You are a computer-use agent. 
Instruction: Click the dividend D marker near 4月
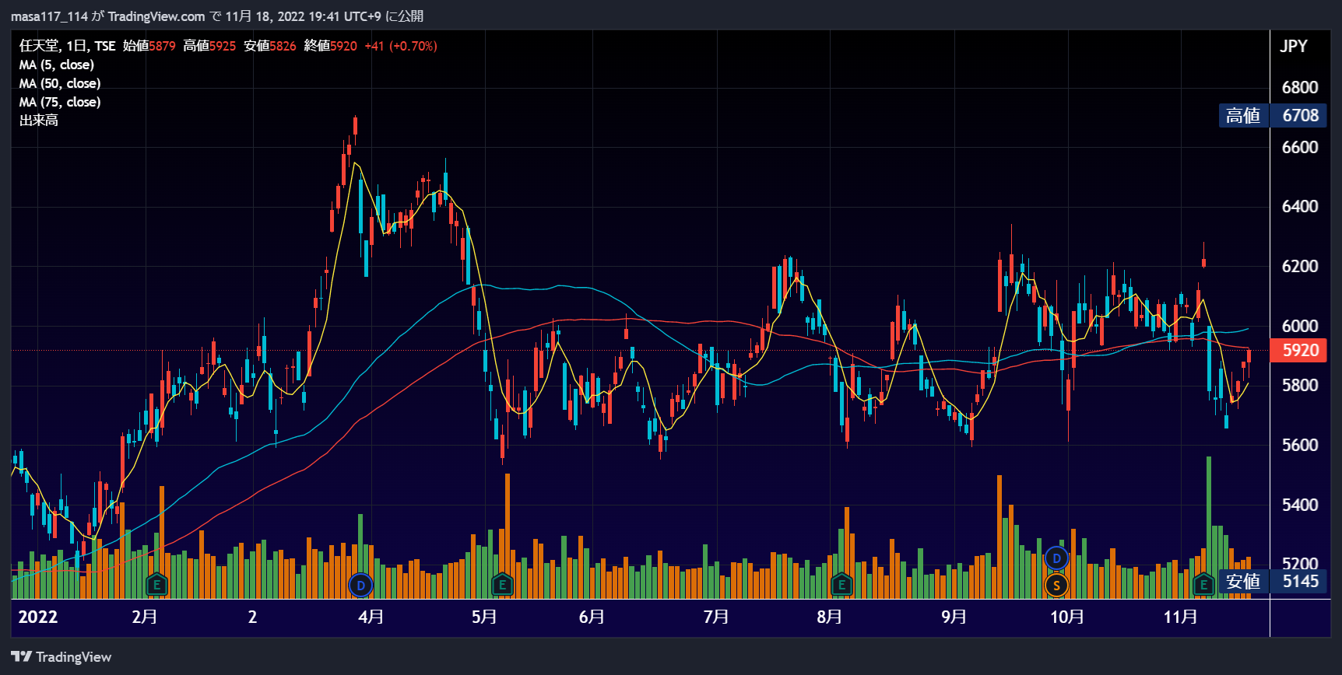(x=360, y=585)
